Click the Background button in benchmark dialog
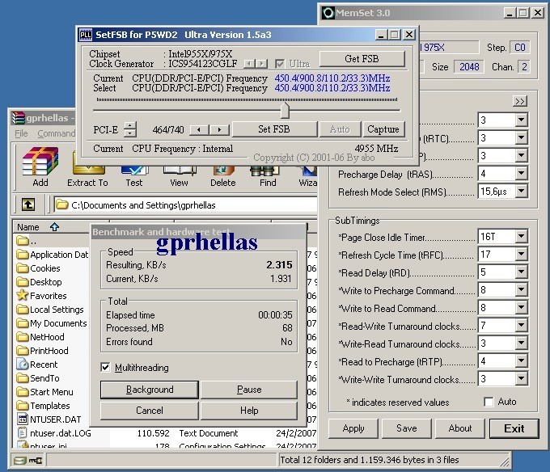The width and height of the screenshot is (550, 472). coord(150,390)
